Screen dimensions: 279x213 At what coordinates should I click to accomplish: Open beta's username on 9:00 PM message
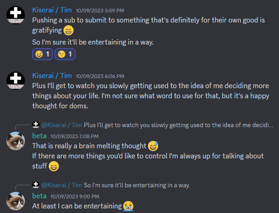[39, 196]
